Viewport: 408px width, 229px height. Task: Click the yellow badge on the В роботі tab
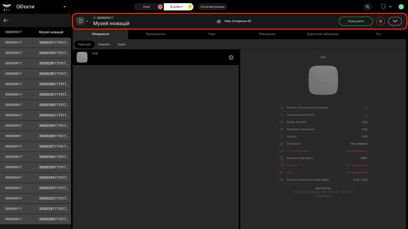(190, 7)
